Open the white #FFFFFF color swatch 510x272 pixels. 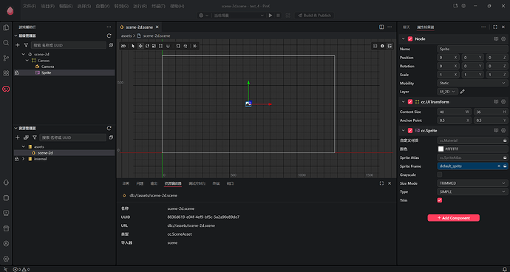tap(441, 149)
